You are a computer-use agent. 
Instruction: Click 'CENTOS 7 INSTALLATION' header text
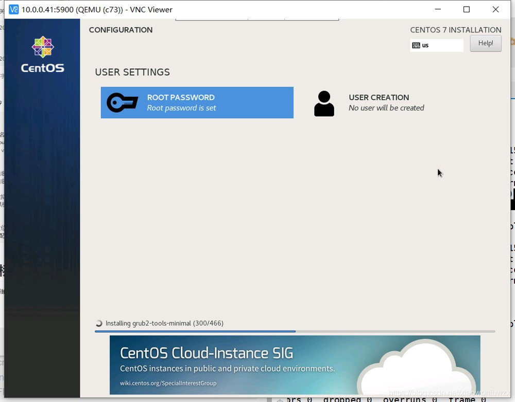456,30
